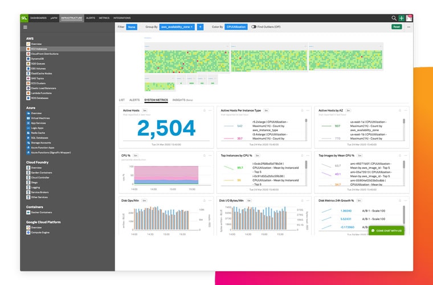Select the Lambda Functions icon
433x285 pixels.
[x=28, y=93]
